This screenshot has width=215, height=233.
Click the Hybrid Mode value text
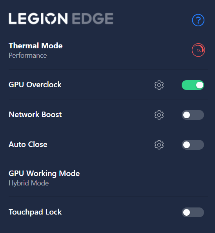(x=29, y=183)
